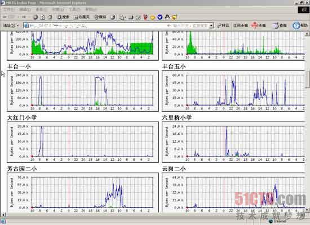The image size is (310, 225).
Task: Open the 帮助 Help menu
Action: coord(91,9)
